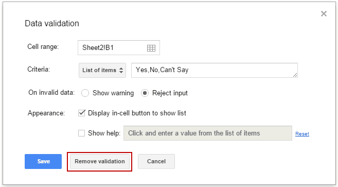The image size is (338, 187).
Task: Click the "Show help:" label text
Action: coord(104,133)
